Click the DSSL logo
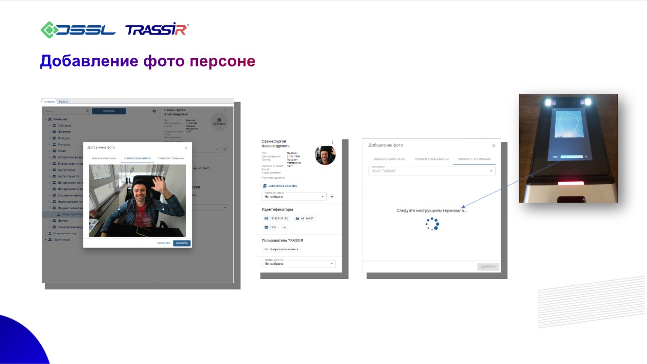Viewport: 647px width, 364px height. pyautogui.click(x=78, y=30)
